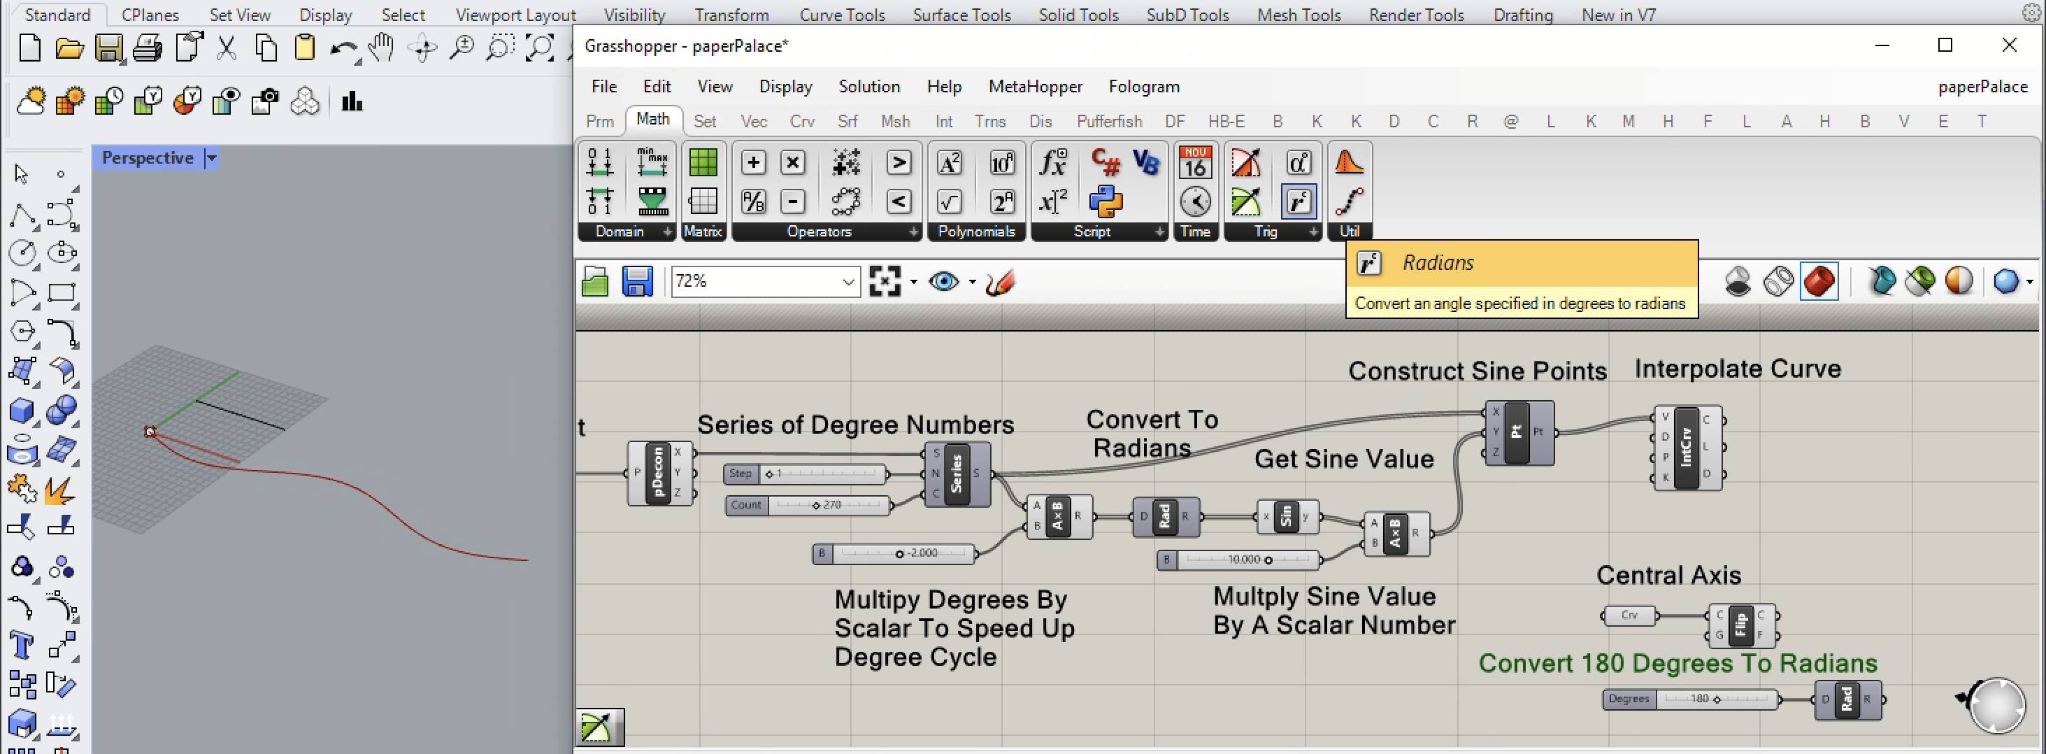Image resolution: width=2046 pixels, height=754 pixels.
Task: Expand the Perspective viewport menu arrow
Action: click(211, 158)
